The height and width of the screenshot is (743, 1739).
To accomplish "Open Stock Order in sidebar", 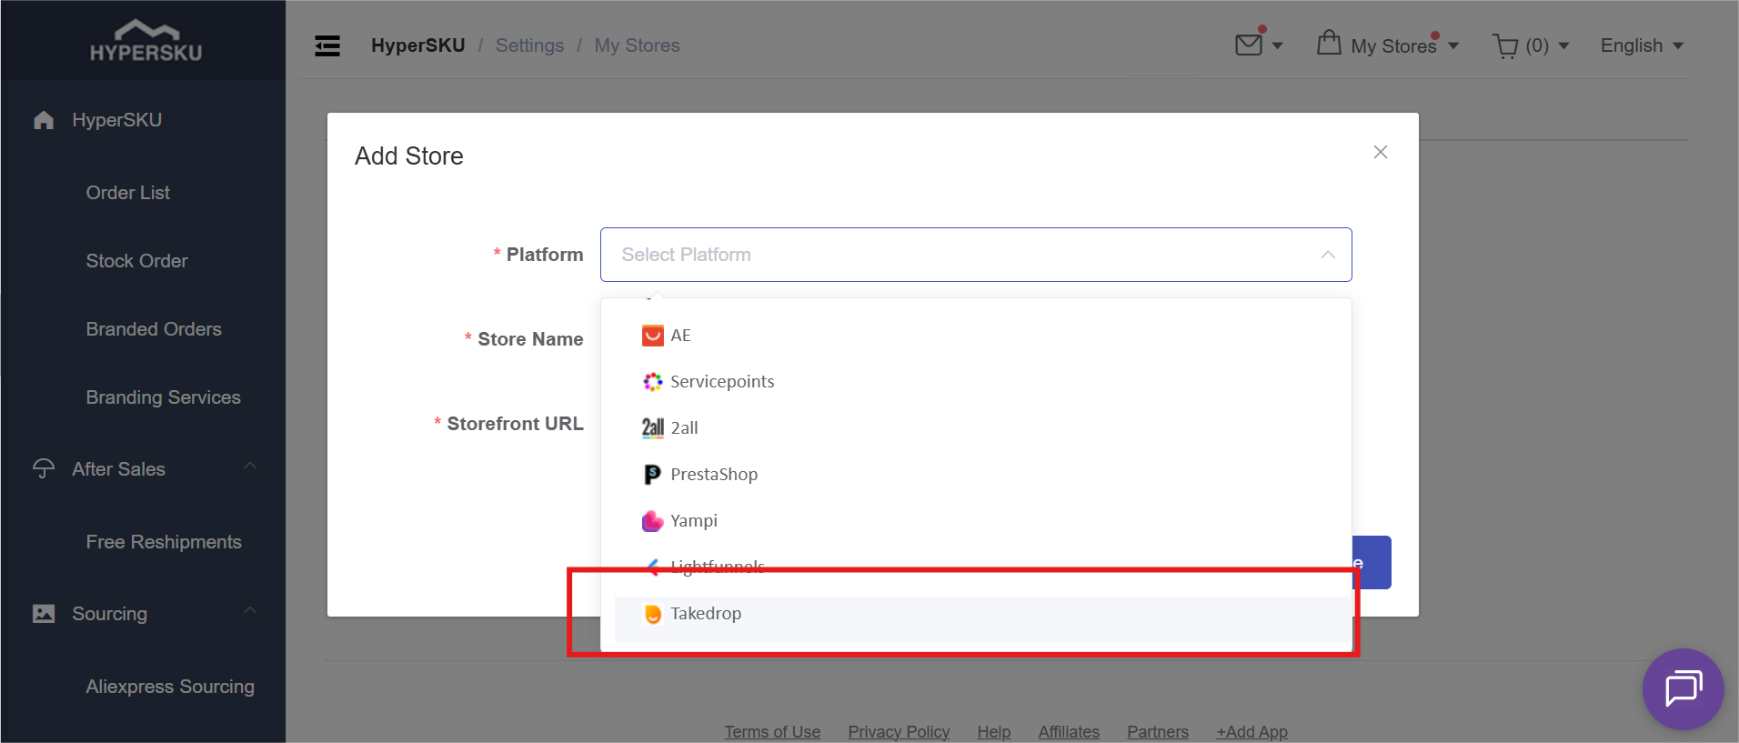I will [x=137, y=261].
